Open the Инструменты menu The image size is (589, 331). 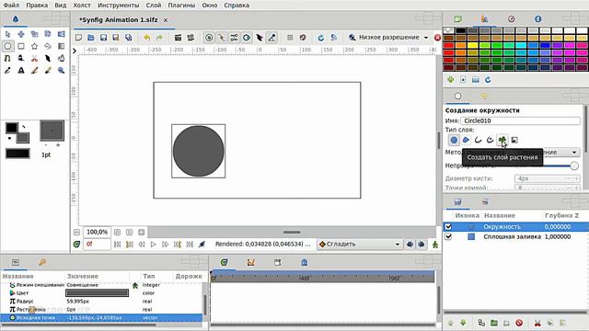tap(118, 6)
